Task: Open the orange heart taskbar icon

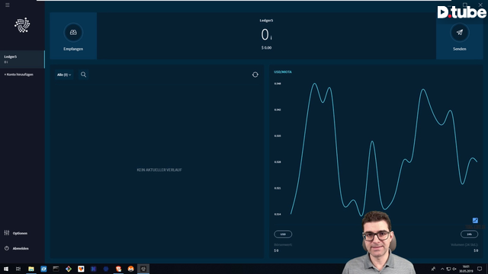Action: [81, 269]
